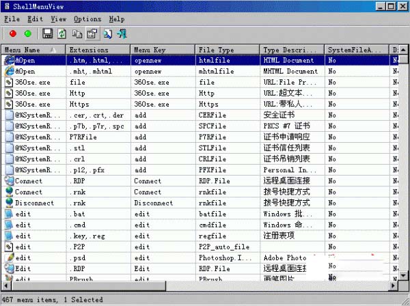Click the icon of 360se.exe Https row
Screen dimensions: 410x306
(x=9, y=105)
